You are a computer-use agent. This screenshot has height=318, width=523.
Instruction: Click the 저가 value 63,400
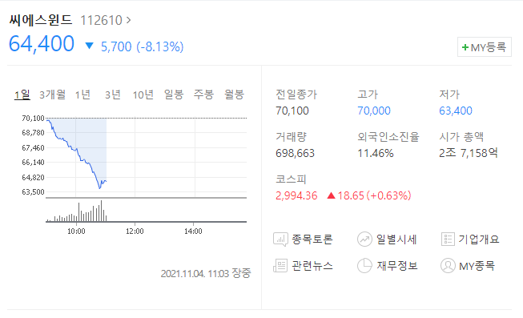pos(456,111)
